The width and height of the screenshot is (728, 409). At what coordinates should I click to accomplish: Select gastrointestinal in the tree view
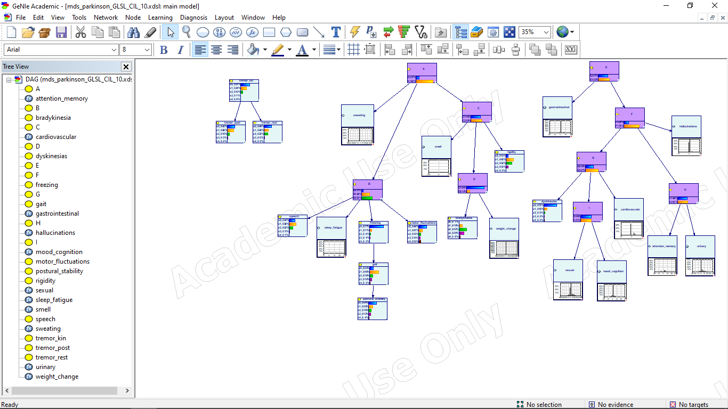tap(57, 214)
